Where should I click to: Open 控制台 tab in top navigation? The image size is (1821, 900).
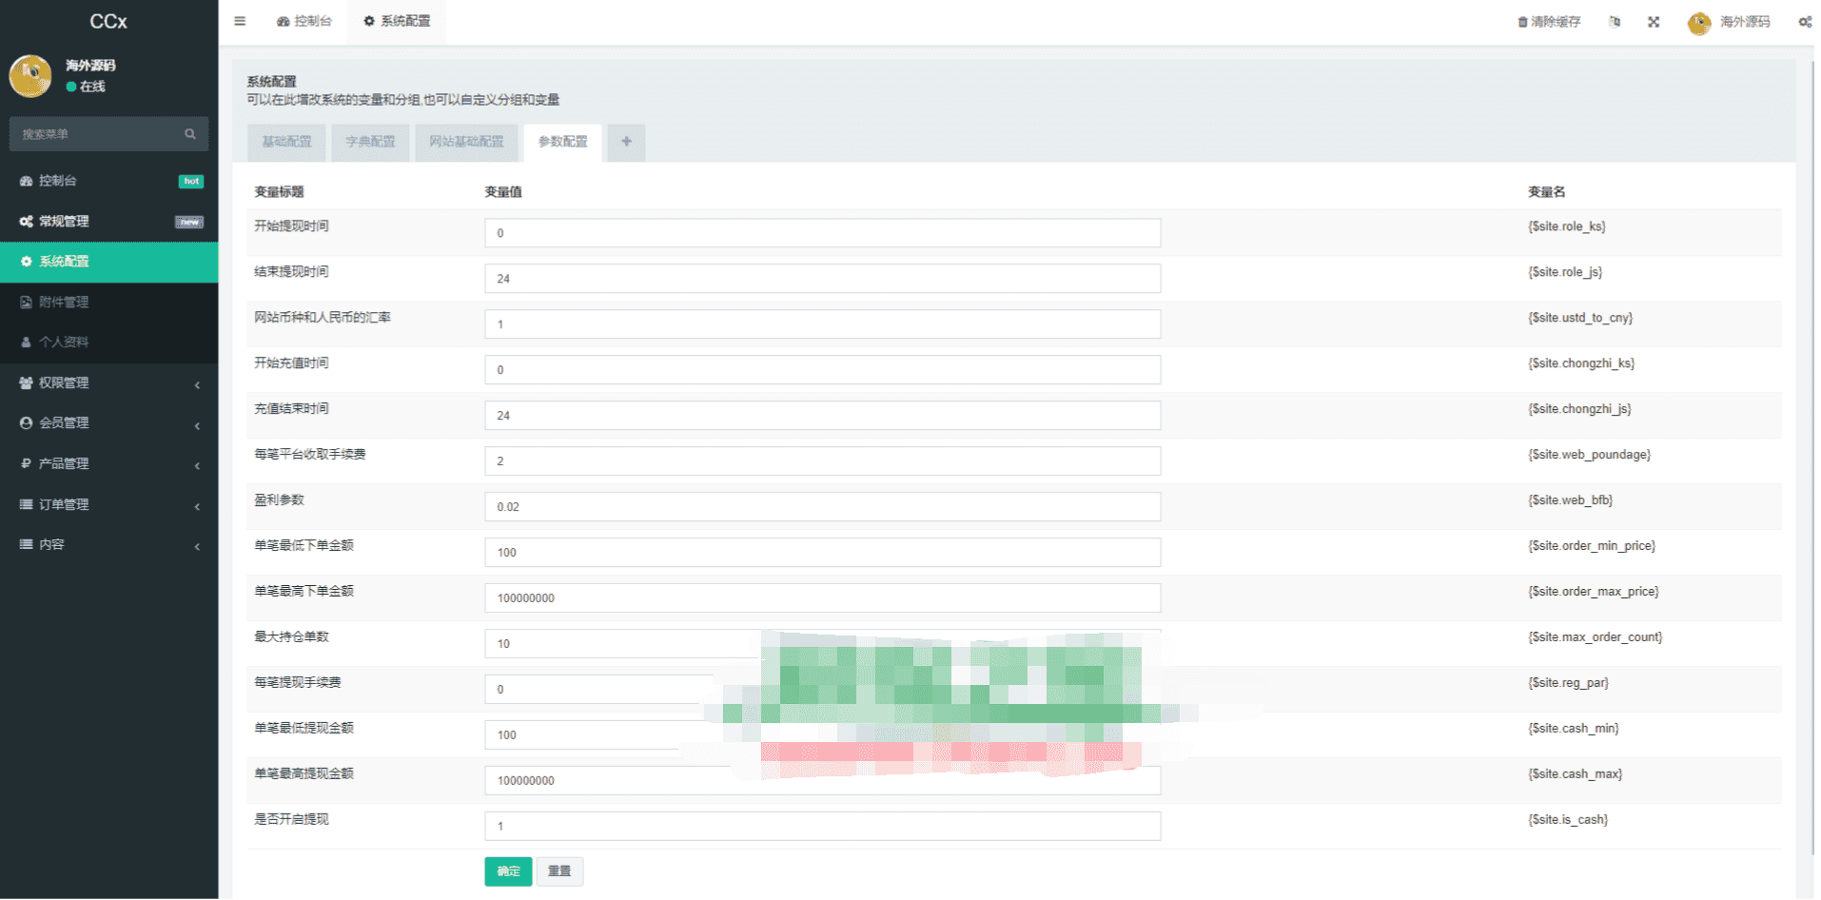click(304, 21)
